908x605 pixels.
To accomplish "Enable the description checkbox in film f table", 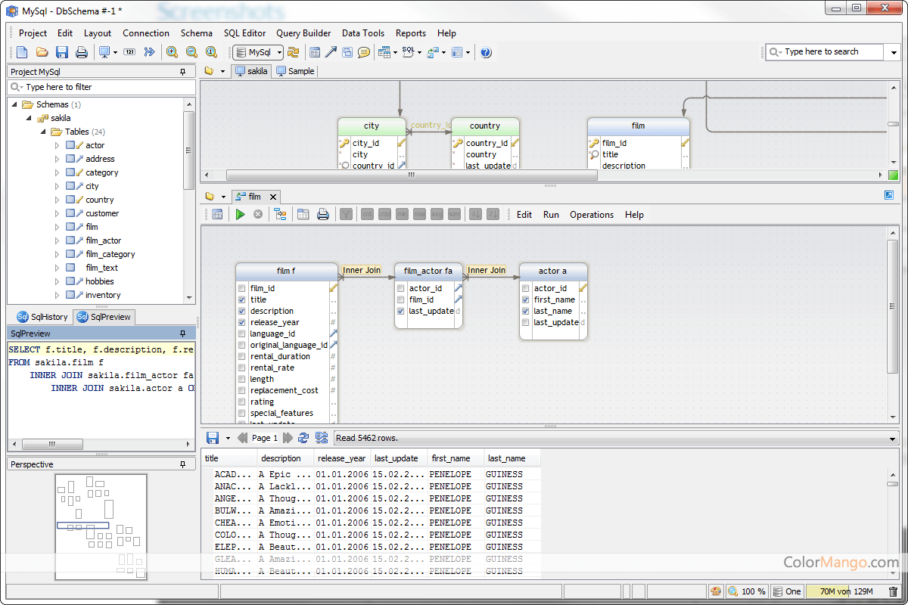I will (x=242, y=311).
